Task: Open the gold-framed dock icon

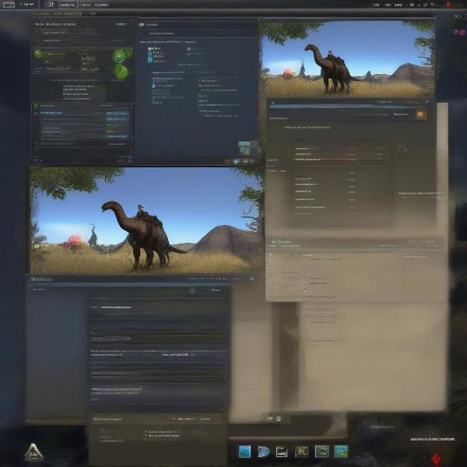Action: tap(301, 451)
